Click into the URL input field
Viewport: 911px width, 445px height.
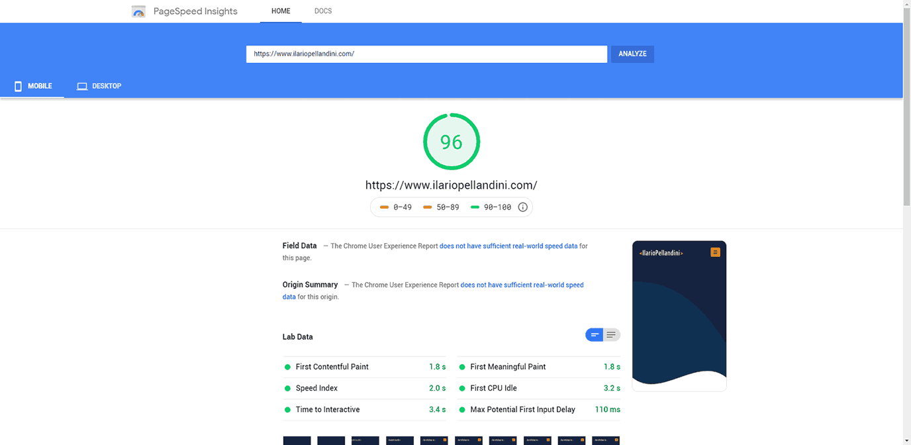click(426, 54)
